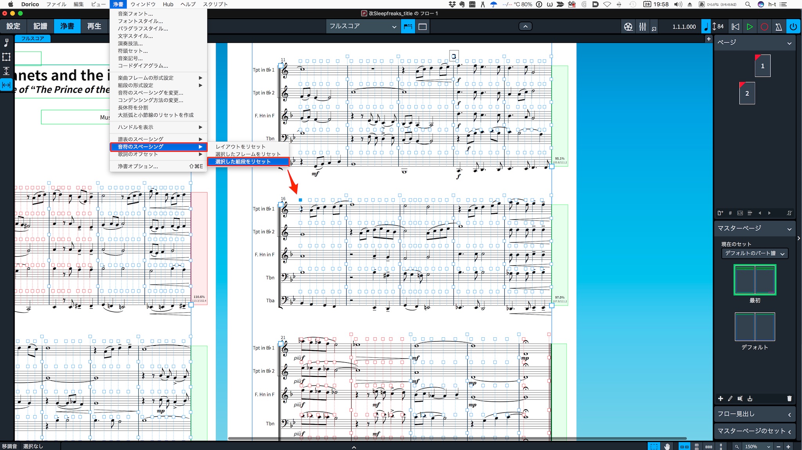Viewport: 802px width, 450px height.
Task: Expand the フロー見出し panel section
Action: [789, 415]
